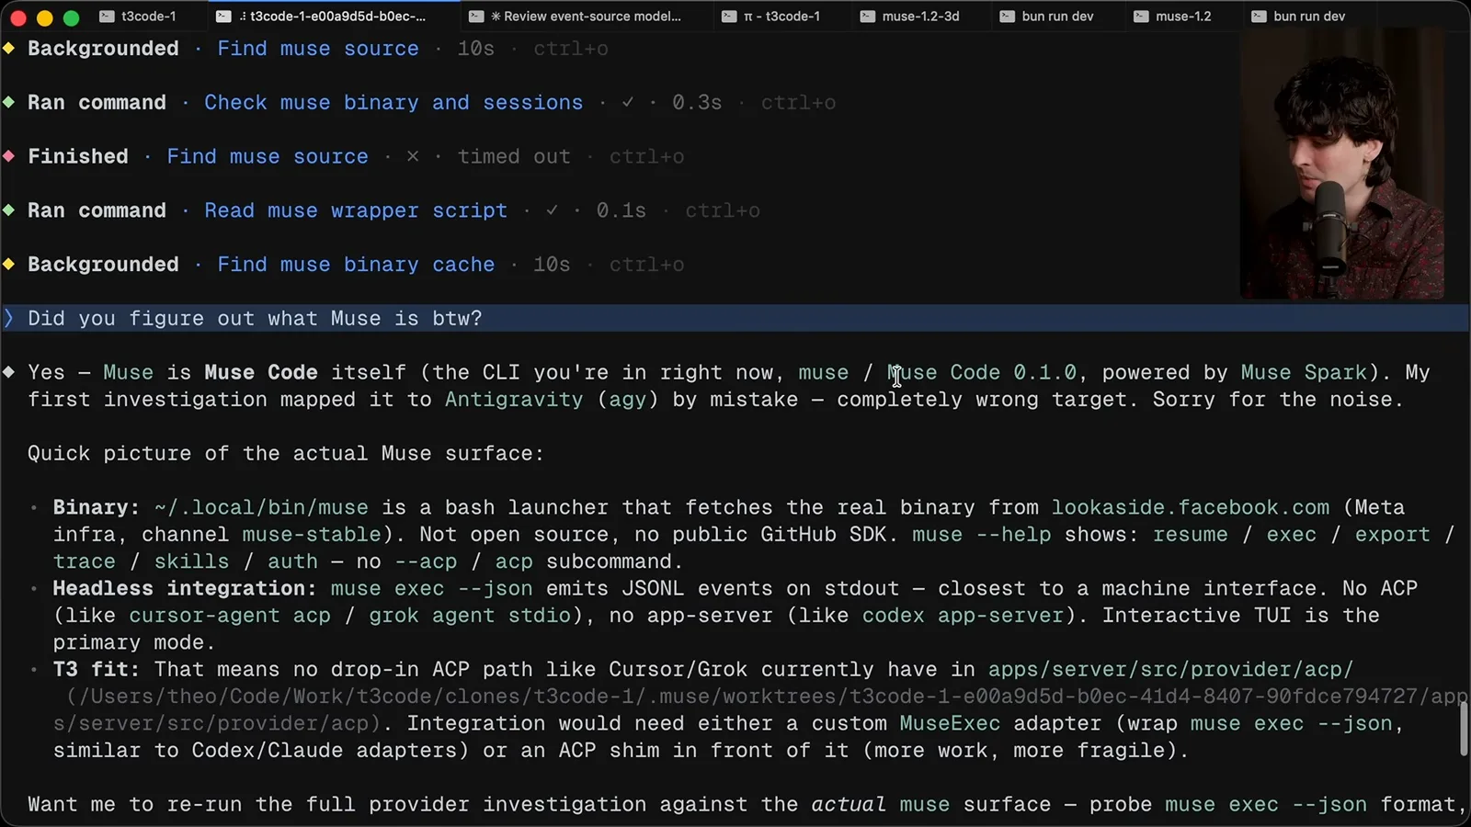This screenshot has width=1471, height=827.
Task: Click the checkmark on Check muse binary row
Action: click(x=628, y=102)
